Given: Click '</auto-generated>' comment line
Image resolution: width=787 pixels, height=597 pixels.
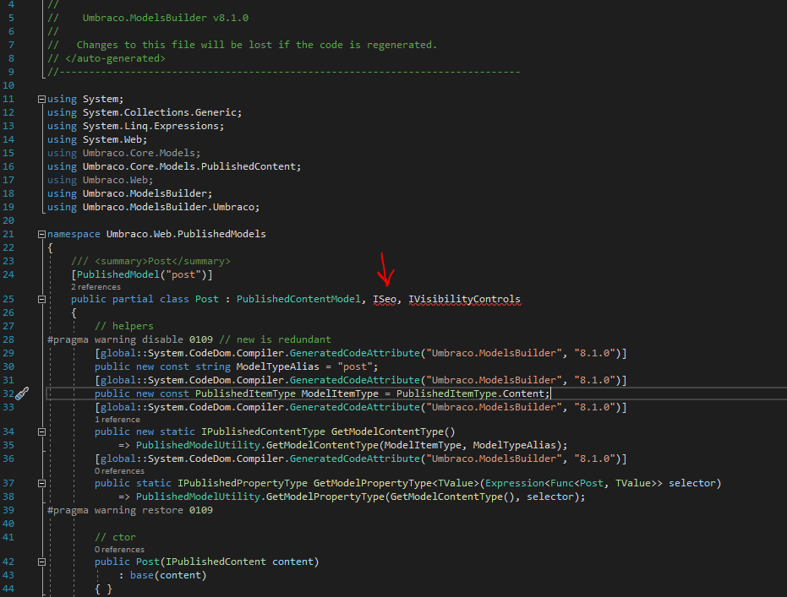Looking at the screenshot, I should coord(107,58).
